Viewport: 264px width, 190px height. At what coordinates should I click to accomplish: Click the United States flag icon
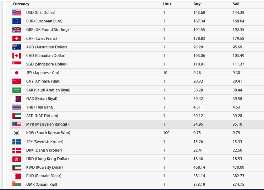pos(17,12)
